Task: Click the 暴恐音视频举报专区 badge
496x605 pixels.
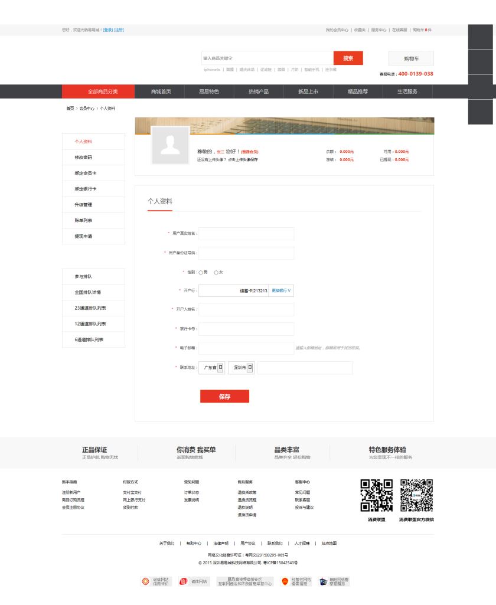Action: 244,581
